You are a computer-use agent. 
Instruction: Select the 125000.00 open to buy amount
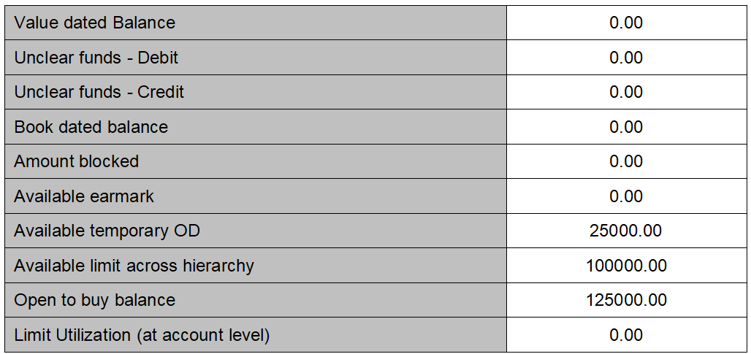tap(626, 300)
